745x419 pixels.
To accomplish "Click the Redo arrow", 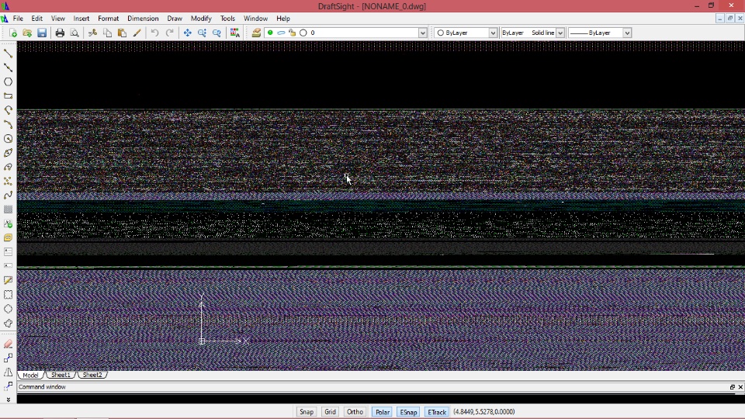I will (x=170, y=33).
